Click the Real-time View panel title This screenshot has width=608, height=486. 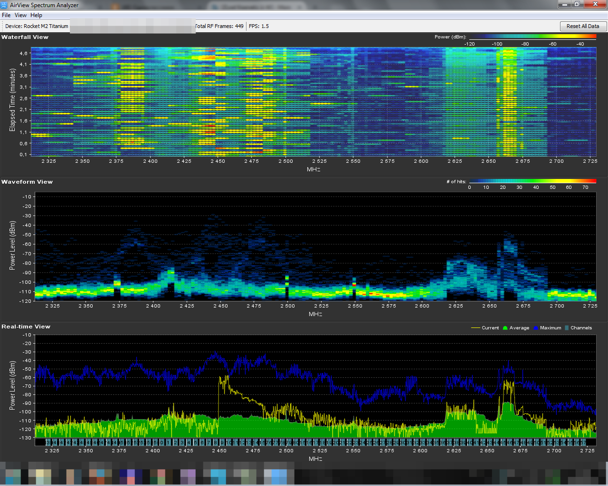pos(26,327)
